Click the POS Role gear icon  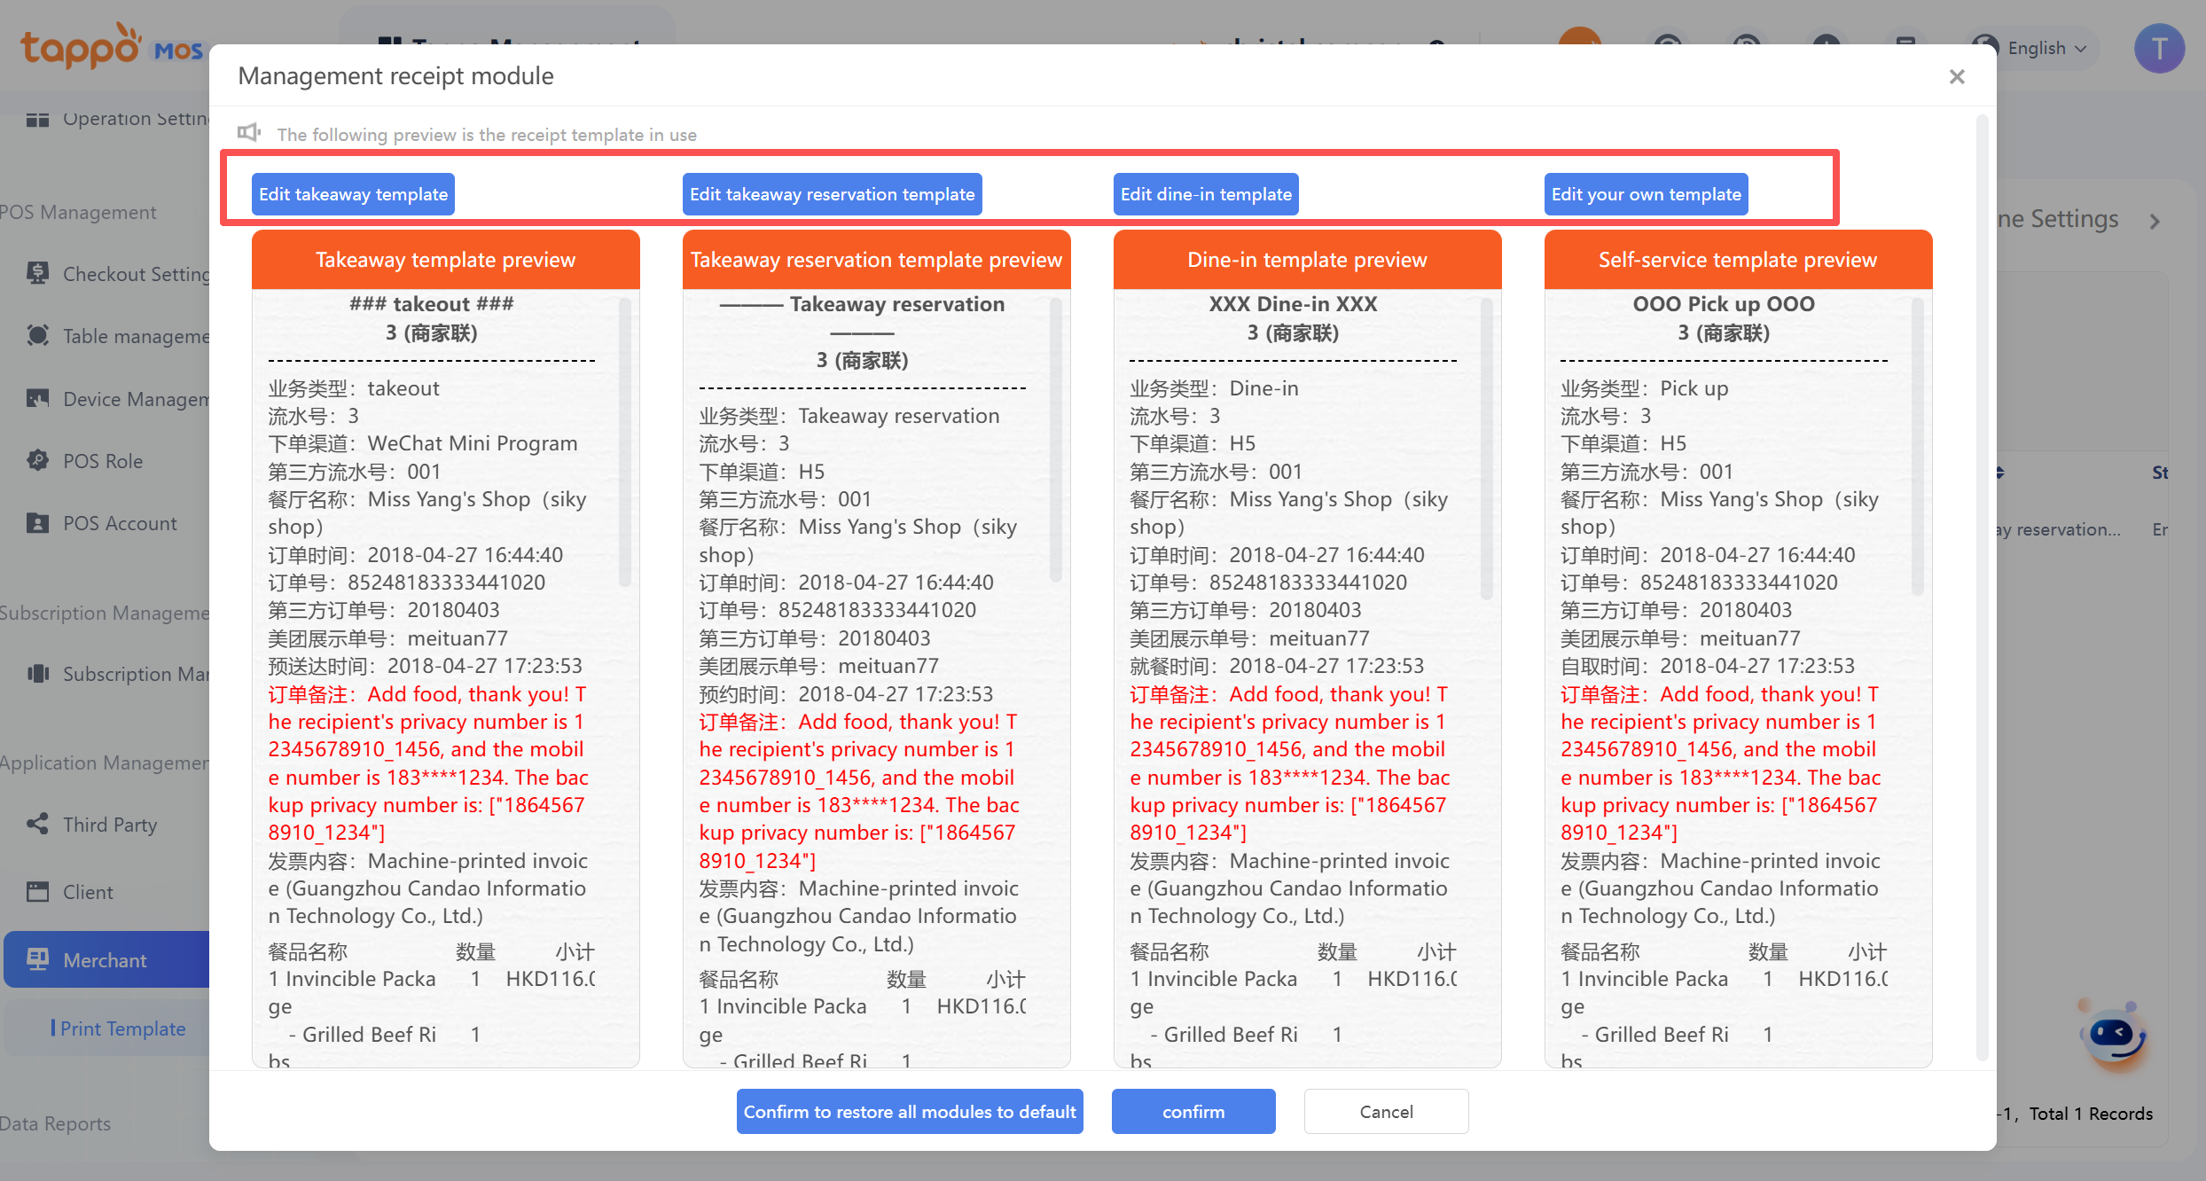coord(37,460)
